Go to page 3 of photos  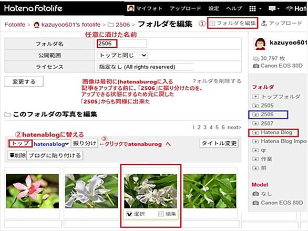click(205, 128)
